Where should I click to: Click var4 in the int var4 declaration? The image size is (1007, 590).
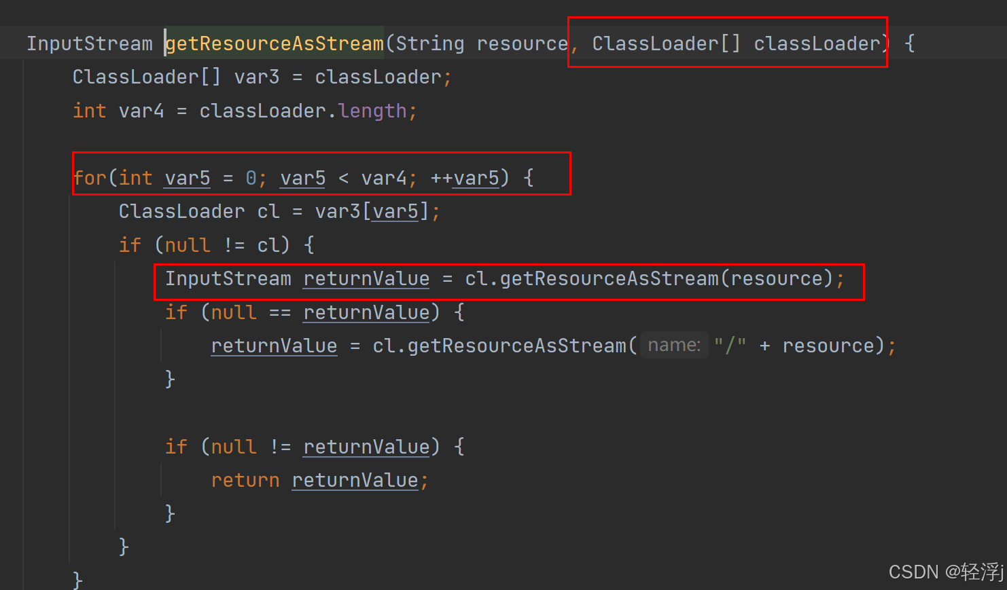[141, 111]
